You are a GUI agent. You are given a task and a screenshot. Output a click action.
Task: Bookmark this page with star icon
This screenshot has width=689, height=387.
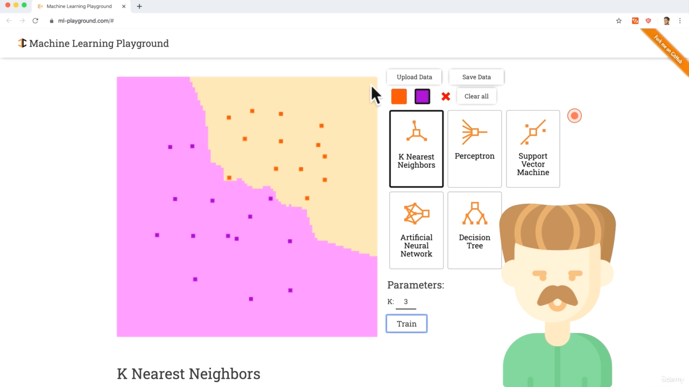click(x=619, y=21)
